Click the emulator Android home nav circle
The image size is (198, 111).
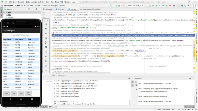click(x=21, y=99)
